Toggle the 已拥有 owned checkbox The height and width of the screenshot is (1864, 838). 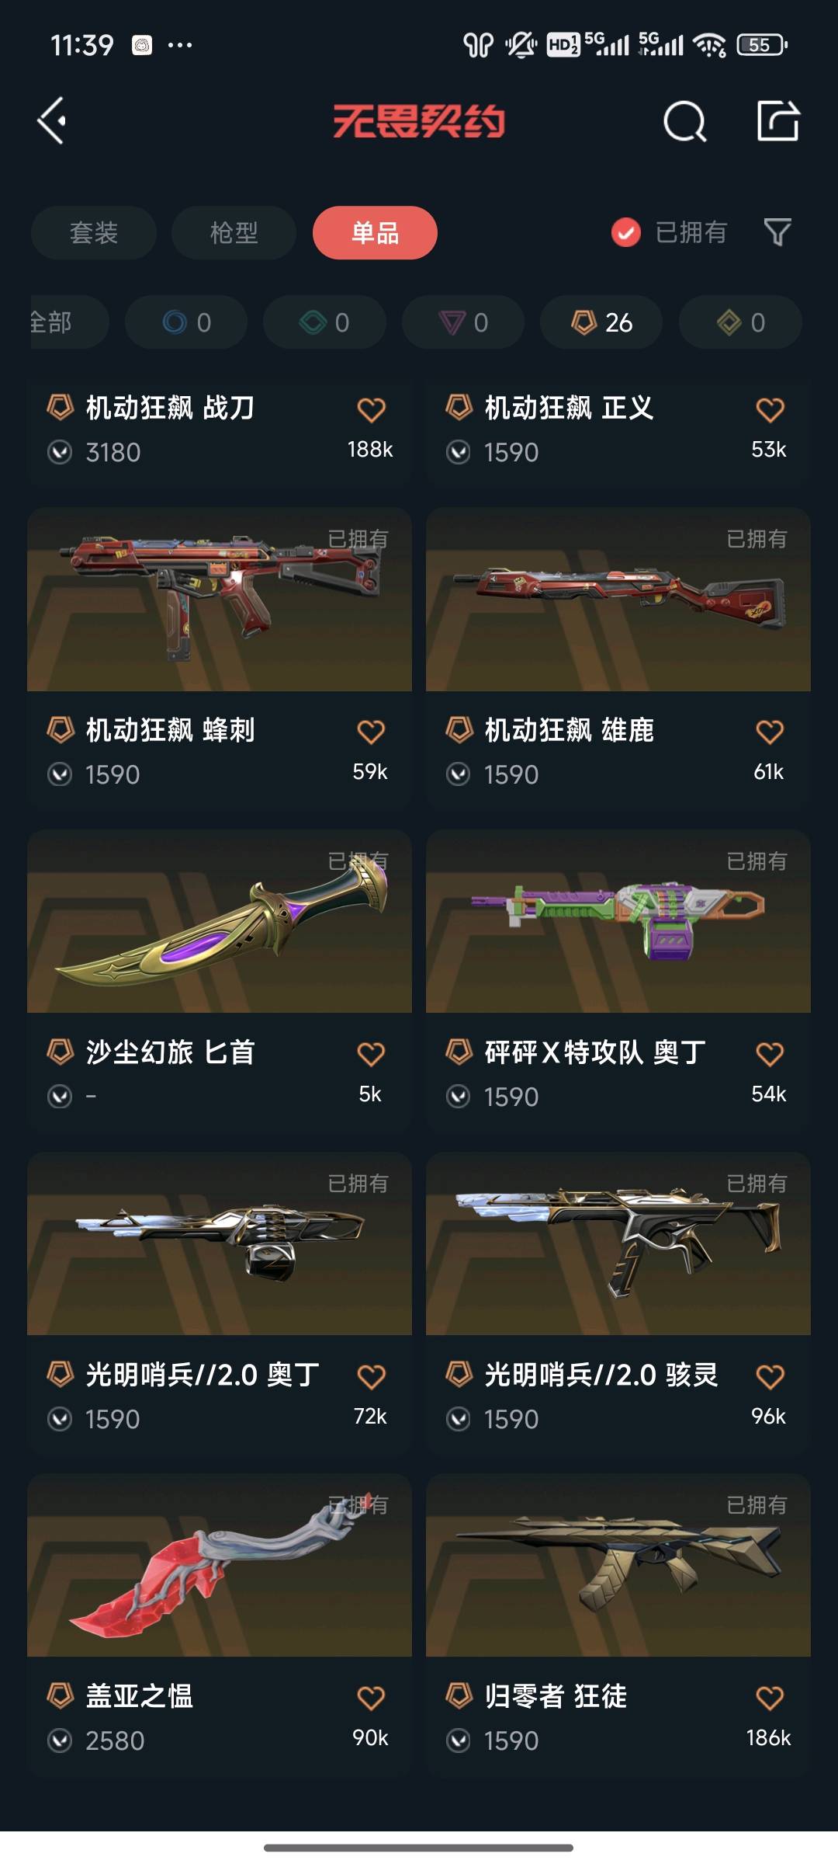coord(625,232)
